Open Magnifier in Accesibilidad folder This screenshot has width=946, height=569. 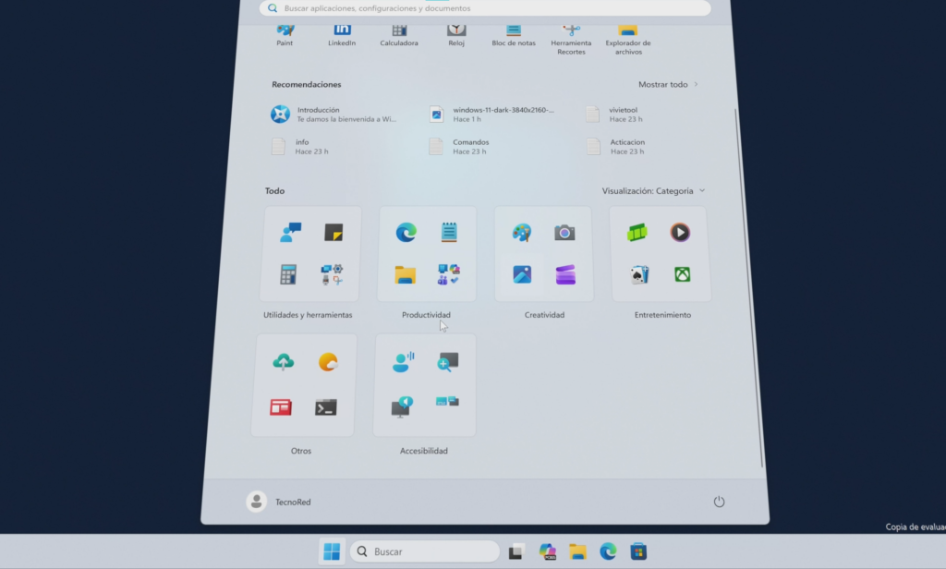point(447,362)
